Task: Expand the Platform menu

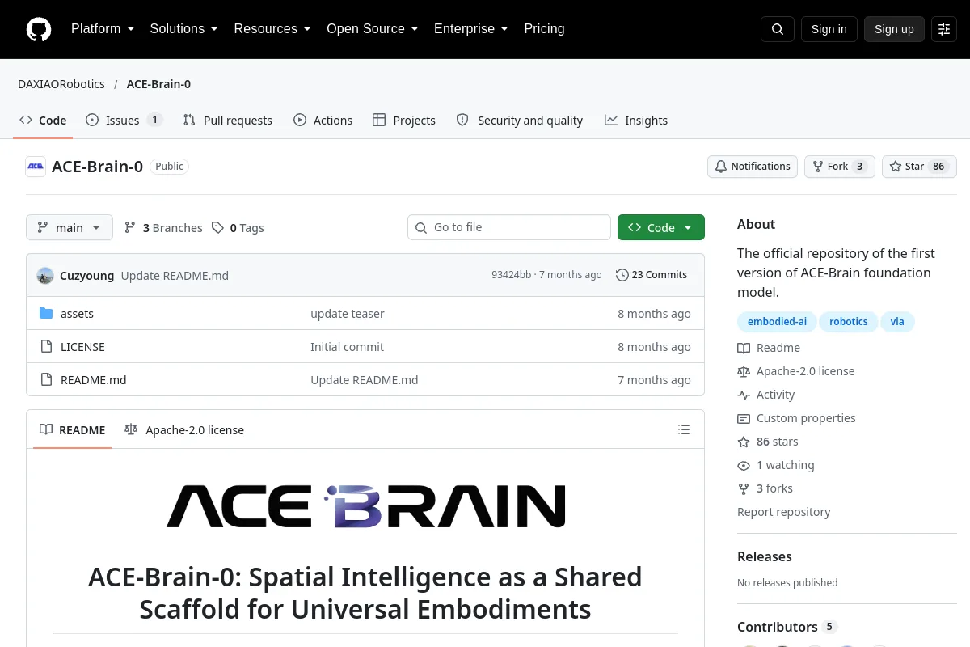Action: [103, 29]
